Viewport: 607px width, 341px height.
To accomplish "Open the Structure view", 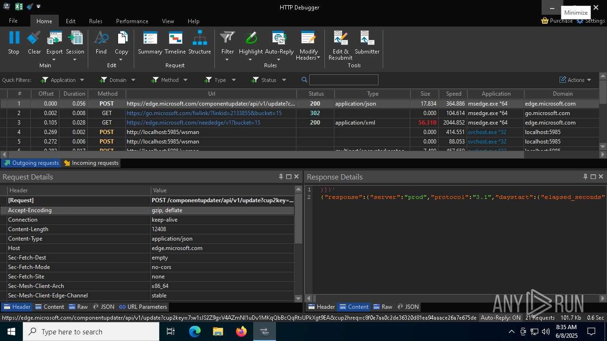I will pyautogui.click(x=200, y=43).
